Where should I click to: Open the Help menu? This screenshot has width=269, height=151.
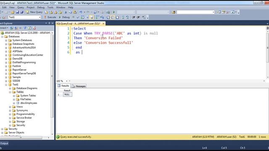click(x=71, y=8)
